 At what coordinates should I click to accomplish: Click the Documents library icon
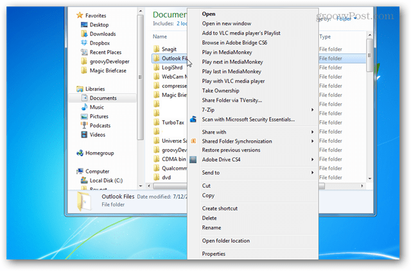[84, 98]
